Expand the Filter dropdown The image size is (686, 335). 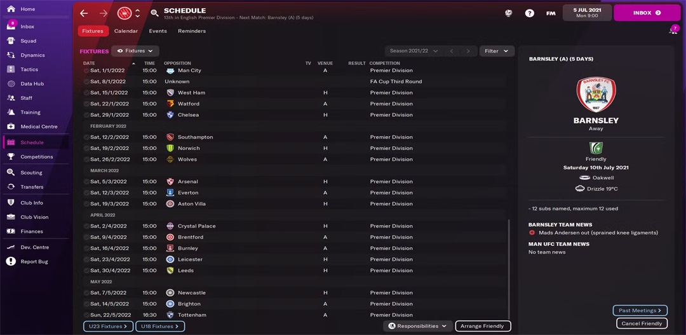point(497,51)
